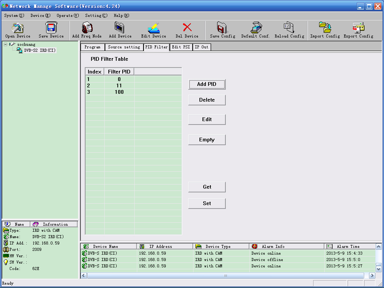Switch to the Source setting tab

pyautogui.click(x=124, y=47)
